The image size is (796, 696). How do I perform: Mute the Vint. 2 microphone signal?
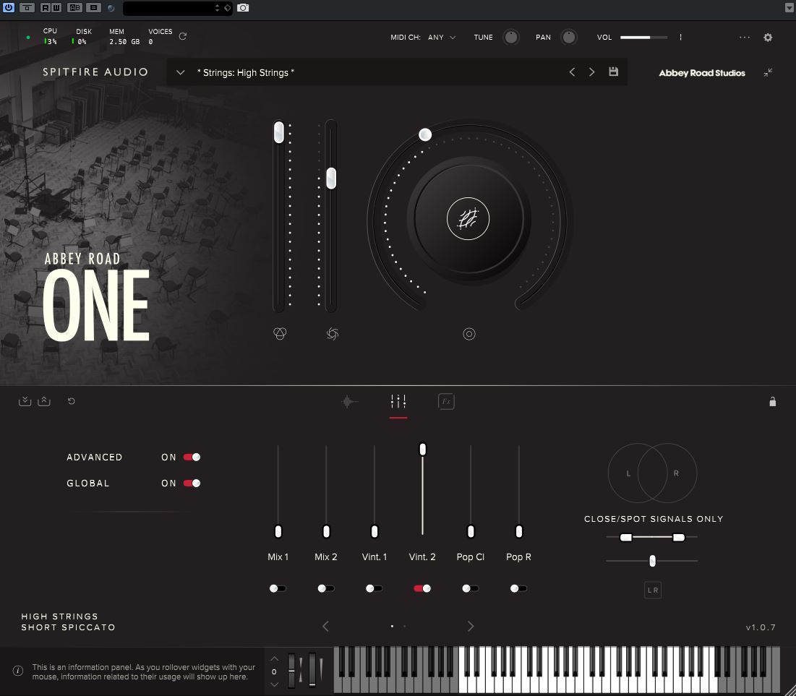422,588
